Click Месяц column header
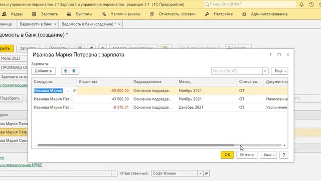321x181 pixels. (x=207, y=81)
